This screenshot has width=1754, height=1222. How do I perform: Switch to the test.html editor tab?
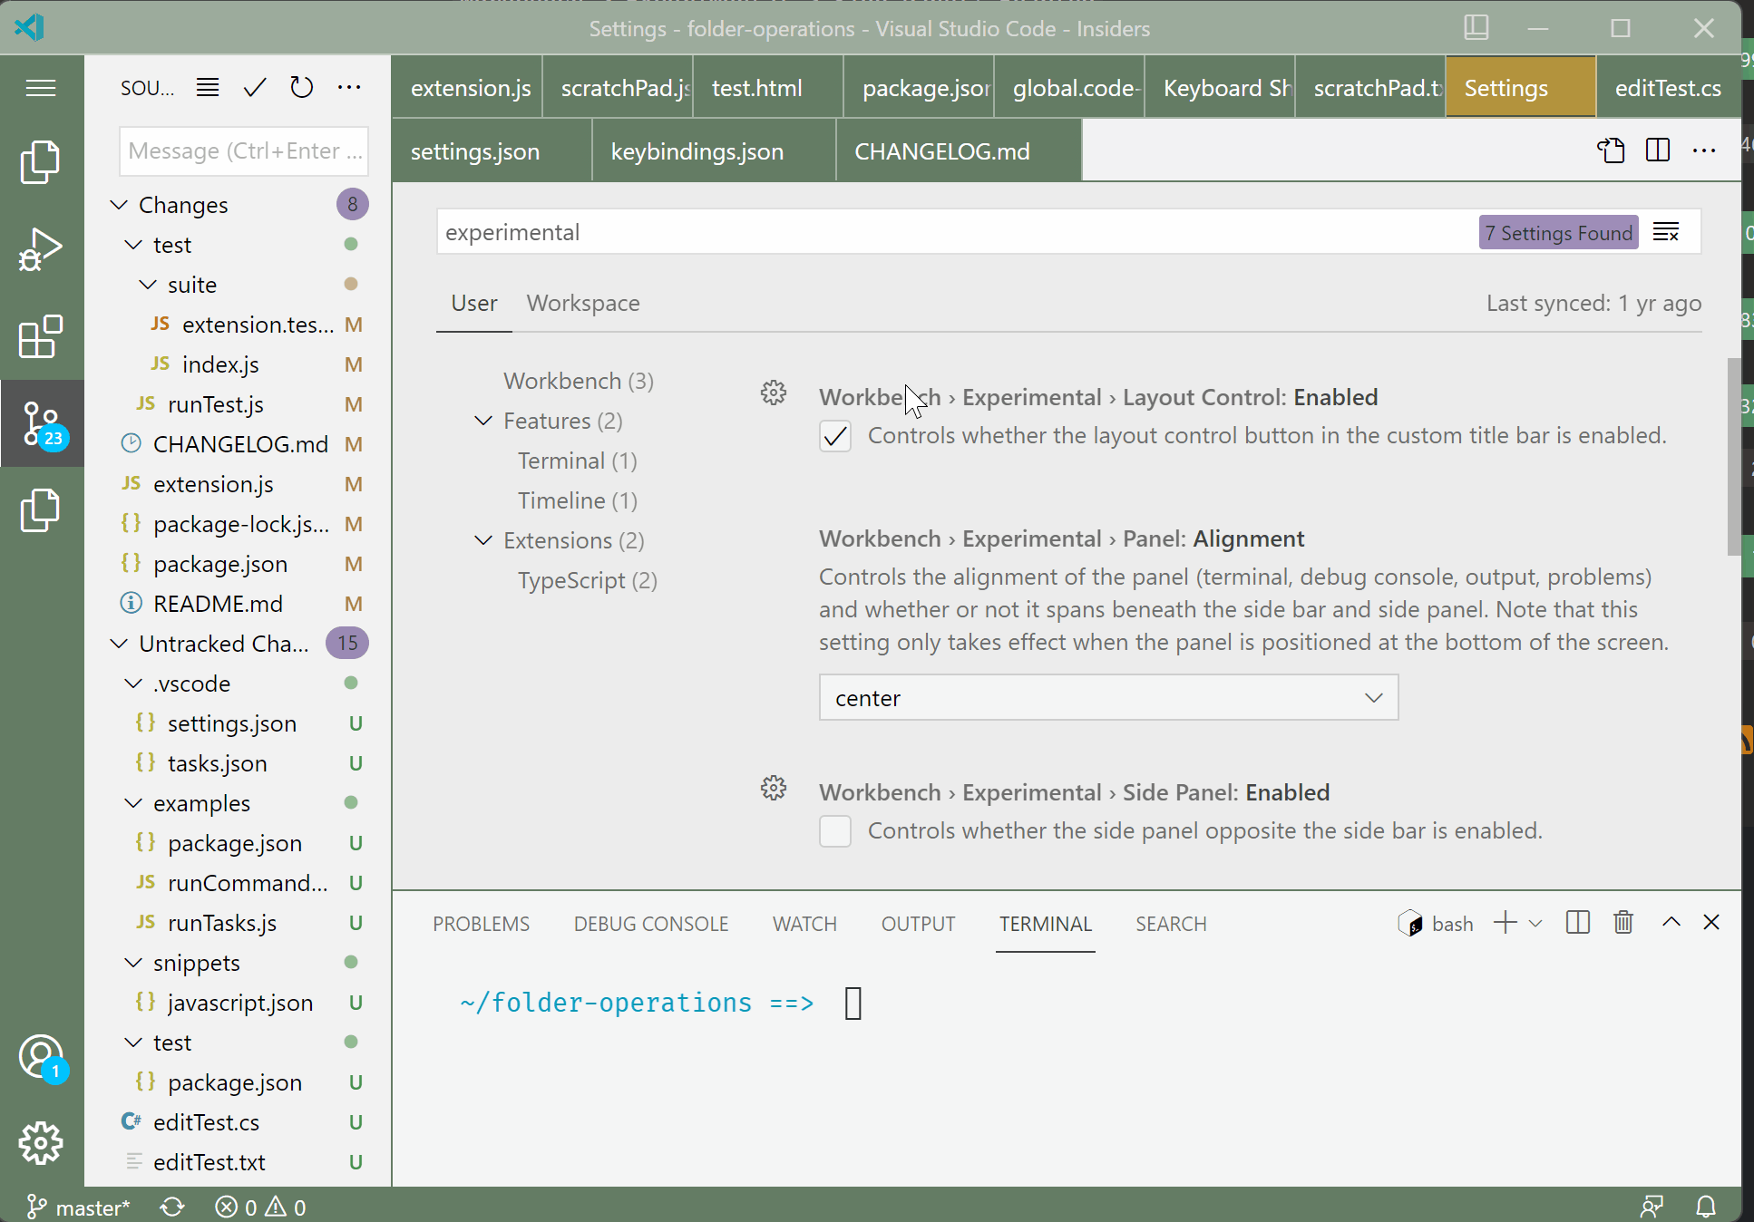click(x=768, y=87)
